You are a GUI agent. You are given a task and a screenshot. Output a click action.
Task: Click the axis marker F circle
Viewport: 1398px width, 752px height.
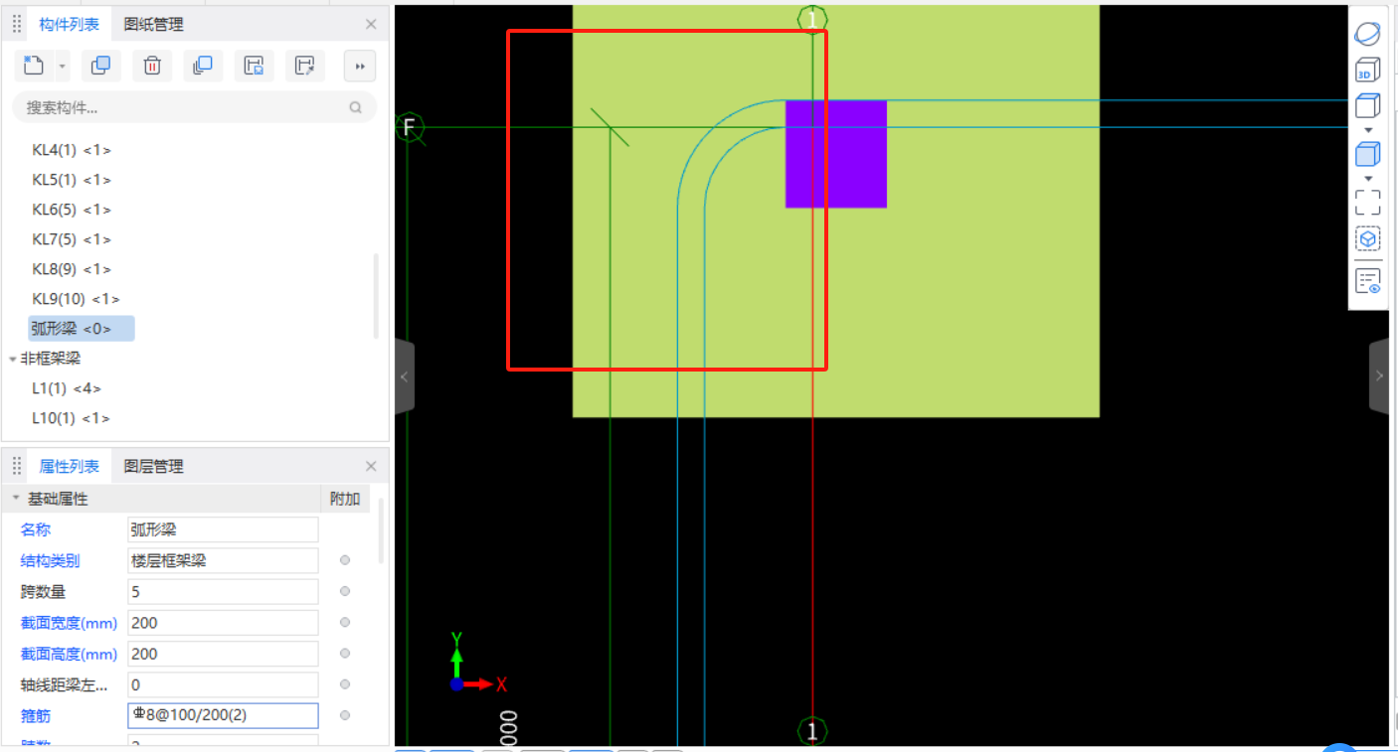[409, 127]
